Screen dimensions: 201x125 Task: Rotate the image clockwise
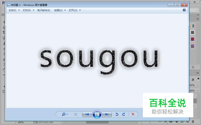tap(124, 114)
